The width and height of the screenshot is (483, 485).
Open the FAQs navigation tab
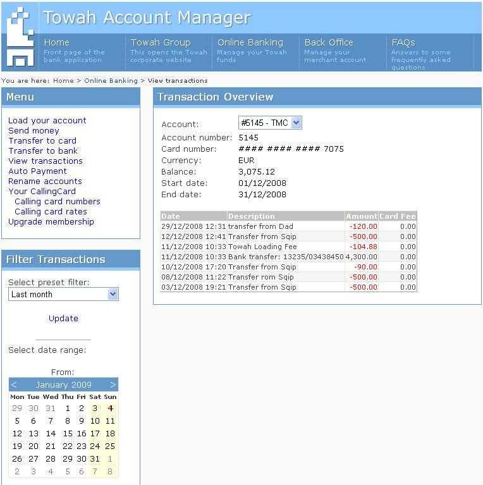[x=403, y=42]
